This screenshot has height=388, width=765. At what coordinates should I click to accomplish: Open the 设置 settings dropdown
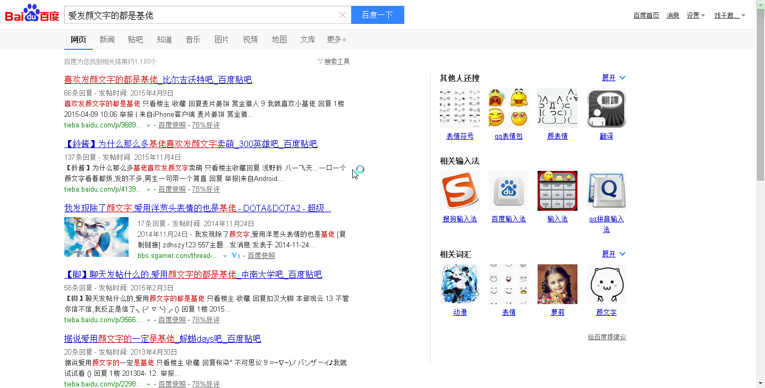pyautogui.click(x=695, y=15)
